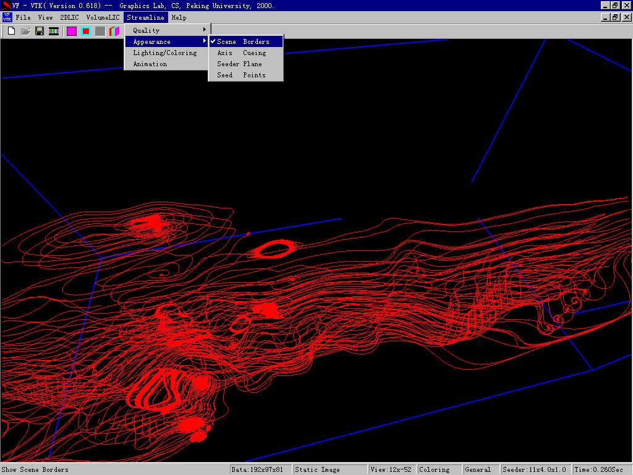Click the New document toolbar icon
Screen dimensions: 633x475
11,31
